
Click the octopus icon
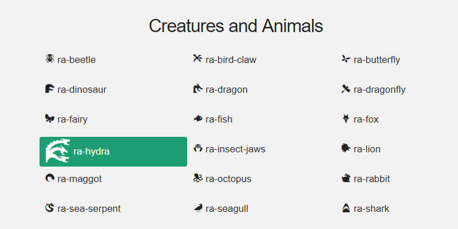198,179
